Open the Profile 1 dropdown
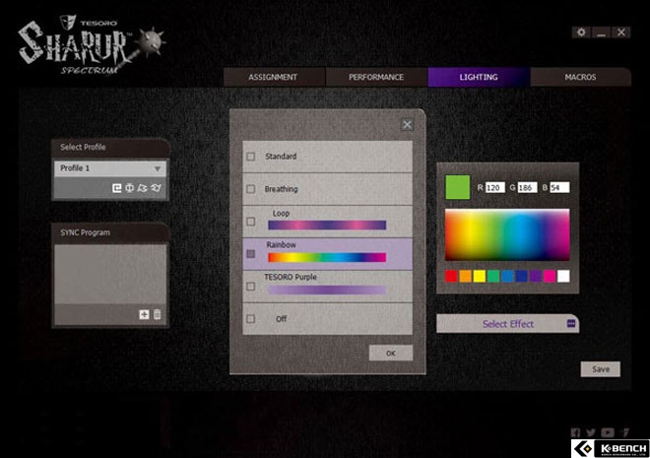Image resolution: width=650 pixels, height=458 pixels. pyautogui.click(x=110, y=168)
